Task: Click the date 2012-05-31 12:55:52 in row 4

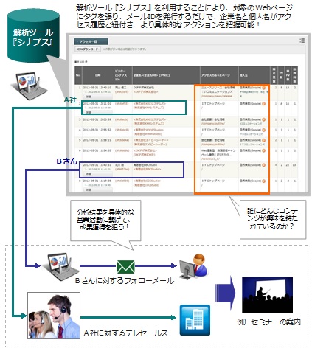Action: pos(97,130)
